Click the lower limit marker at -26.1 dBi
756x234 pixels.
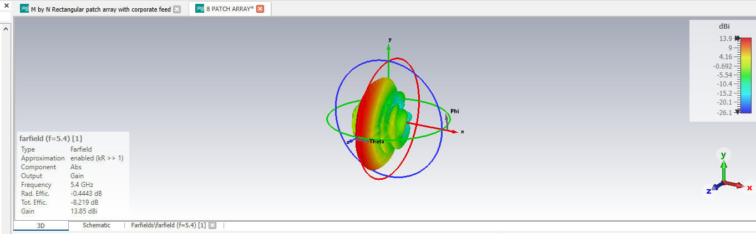[x=737, y=111]
